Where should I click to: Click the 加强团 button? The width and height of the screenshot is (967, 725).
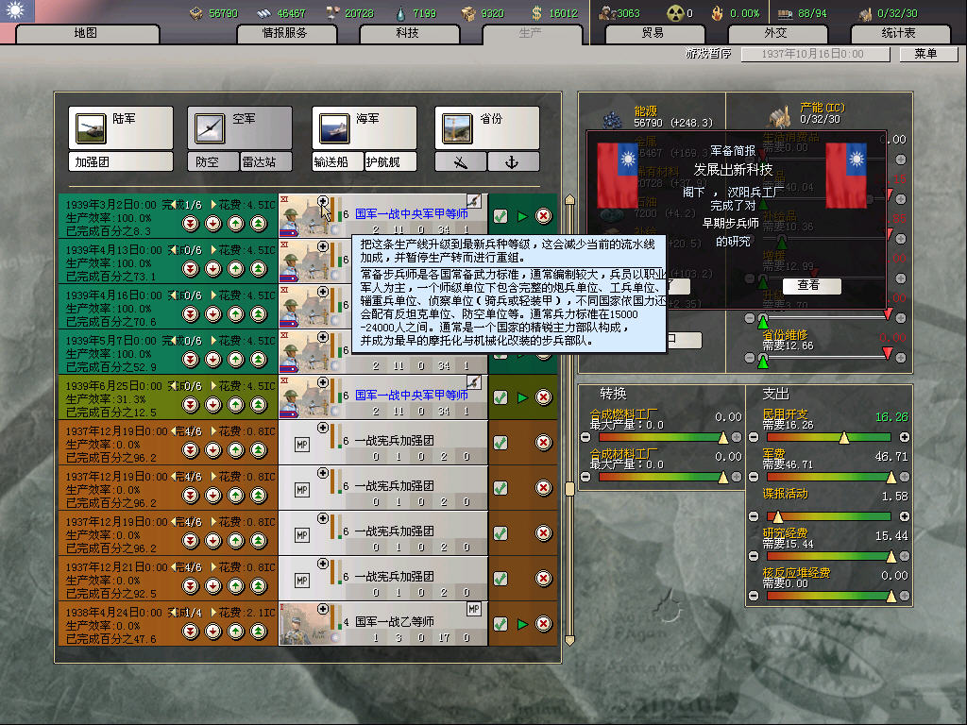click(x=121, y=162)
